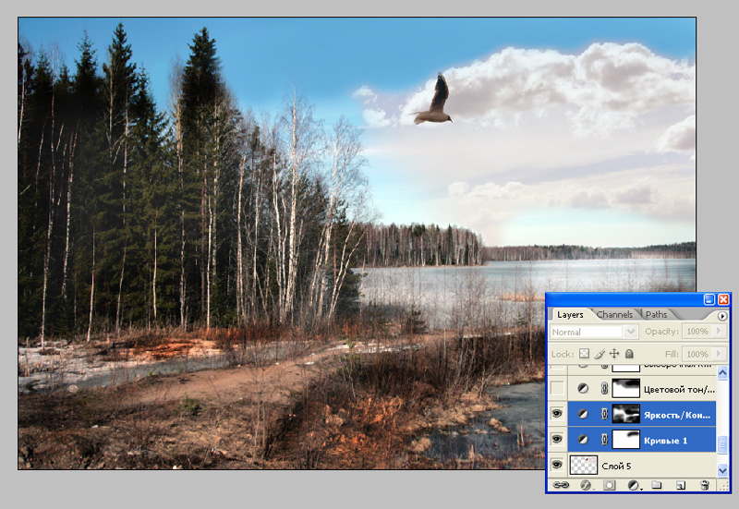Select the Слой 5 layer thumbnail
This screenshot has width=739, height=509.
(584, 465)
